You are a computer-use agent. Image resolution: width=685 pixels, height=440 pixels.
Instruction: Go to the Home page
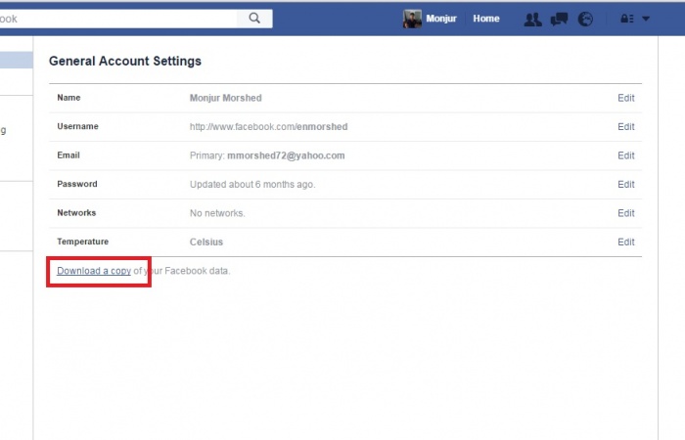tap(486, 19)
